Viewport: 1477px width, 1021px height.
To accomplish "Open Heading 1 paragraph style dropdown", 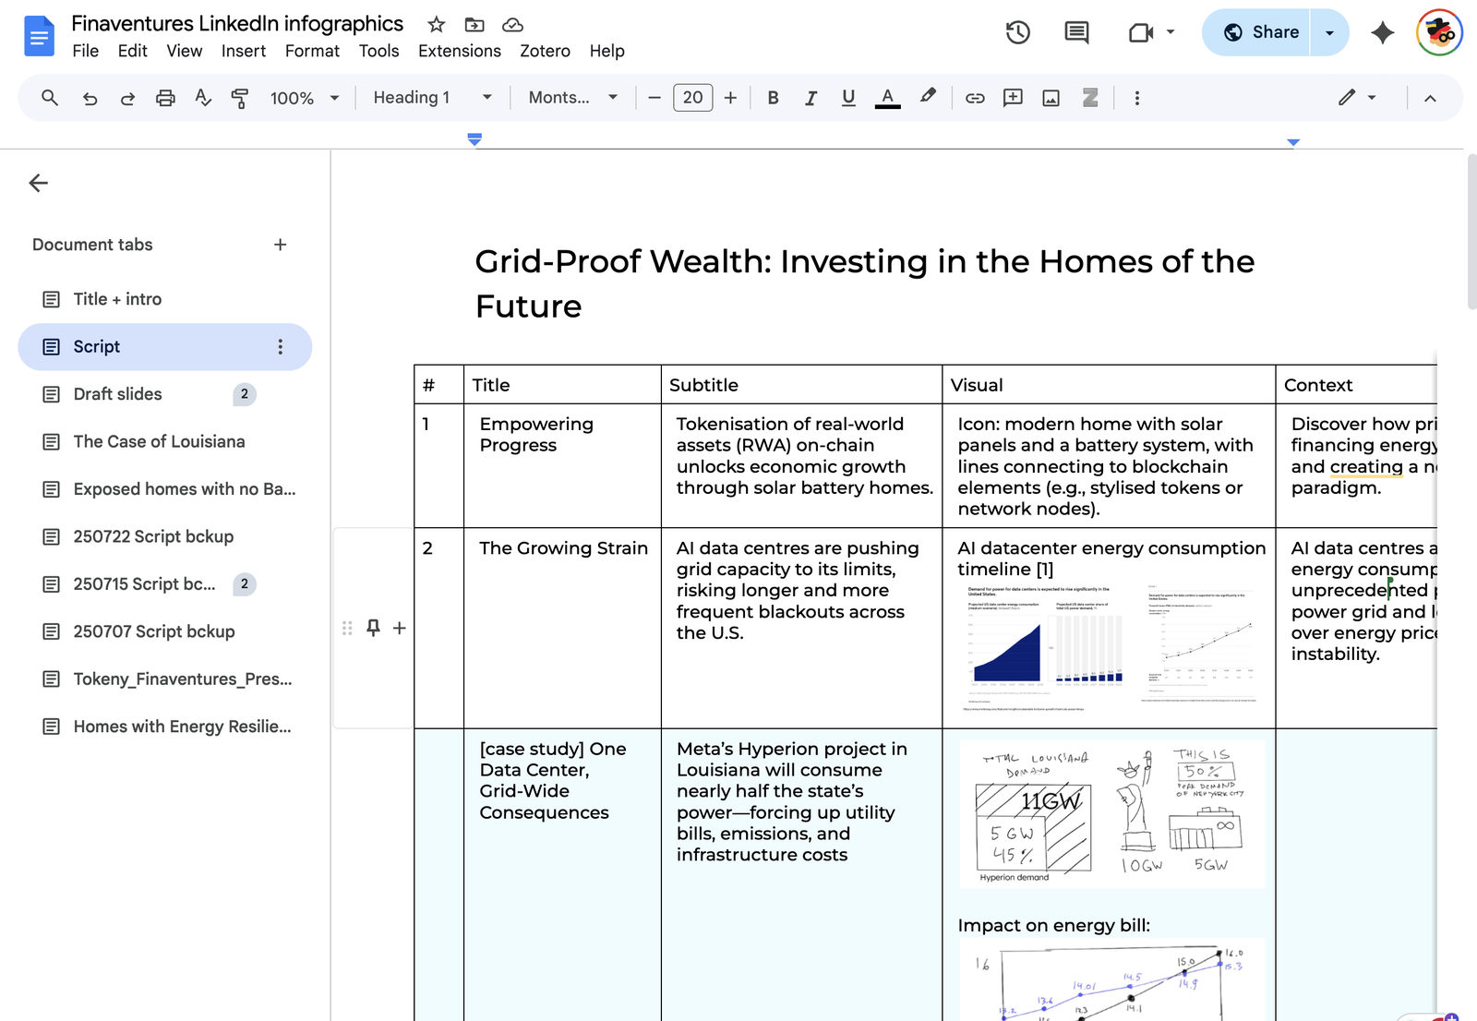I will tap(432, 98).
